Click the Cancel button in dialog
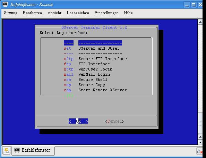 114,121
